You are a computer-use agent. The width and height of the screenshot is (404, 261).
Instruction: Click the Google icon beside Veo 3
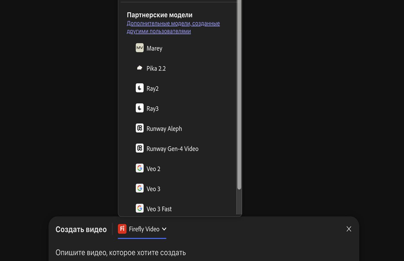140,188
